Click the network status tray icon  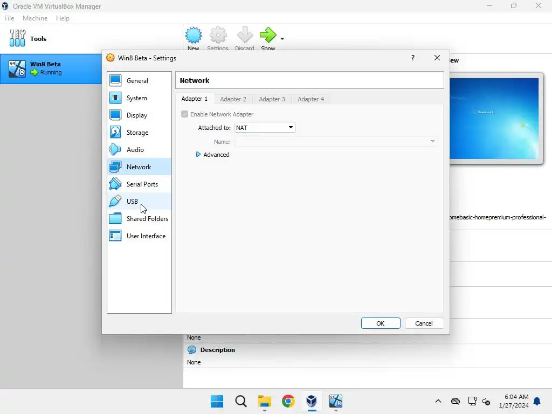472,401
